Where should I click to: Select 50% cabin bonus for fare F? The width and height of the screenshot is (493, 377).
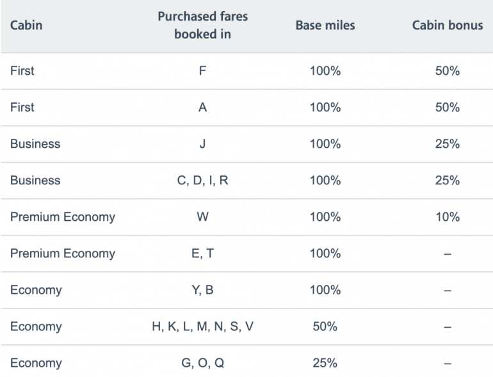point(448,71)
